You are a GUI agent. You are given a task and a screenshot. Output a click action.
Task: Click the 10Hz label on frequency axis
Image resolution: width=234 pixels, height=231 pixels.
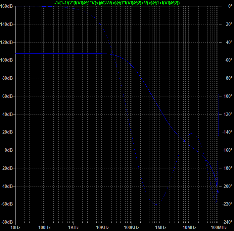(15, 227)
